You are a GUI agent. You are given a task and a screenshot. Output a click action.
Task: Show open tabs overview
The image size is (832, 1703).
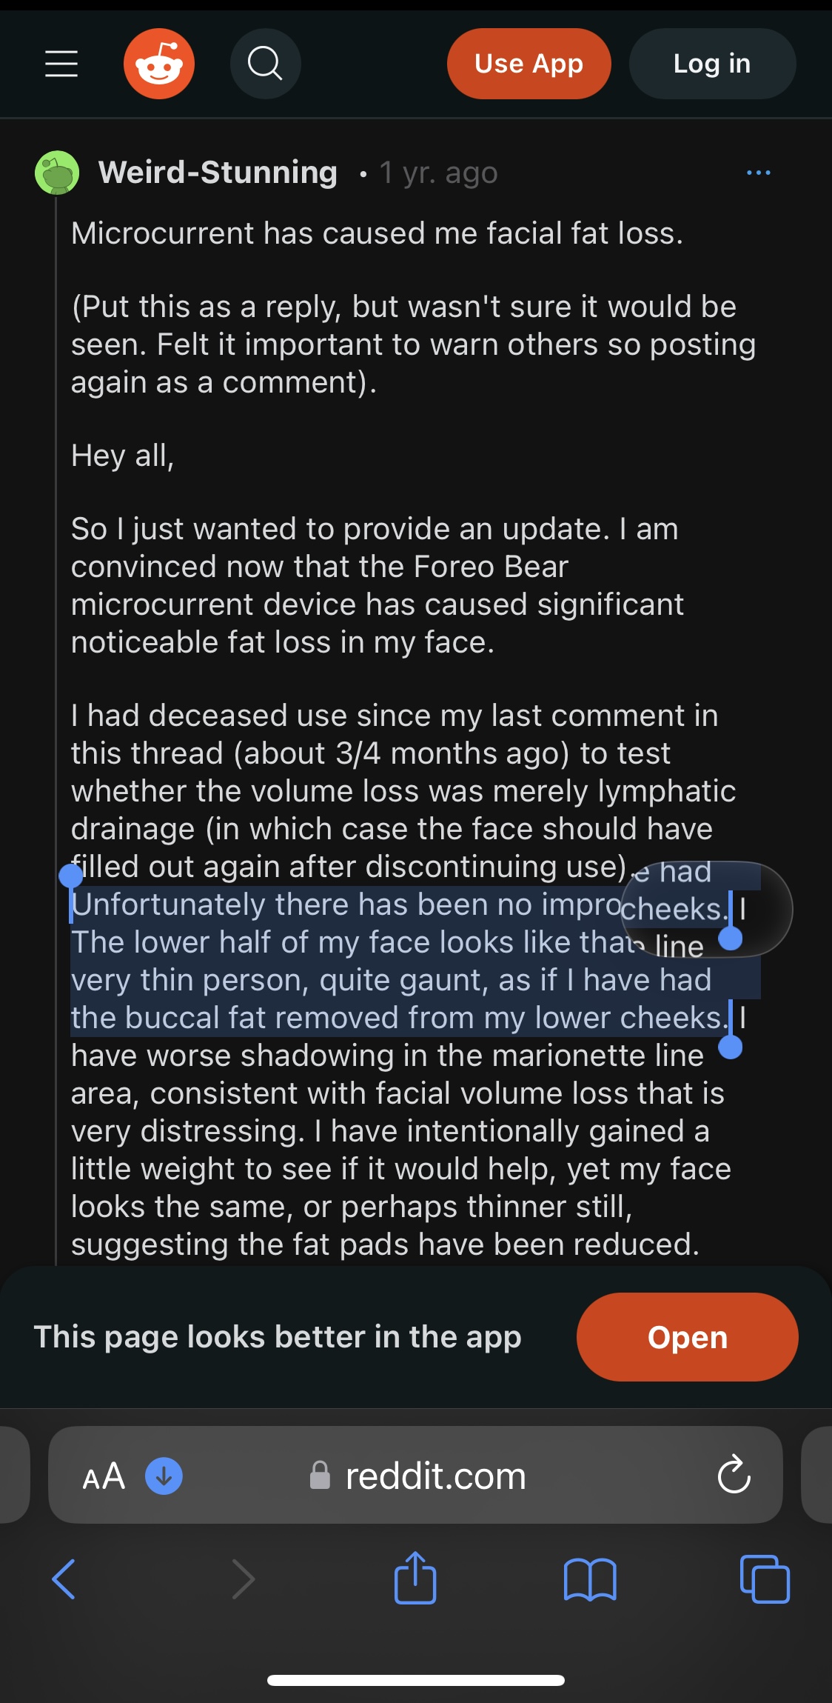click(765, 1579)
